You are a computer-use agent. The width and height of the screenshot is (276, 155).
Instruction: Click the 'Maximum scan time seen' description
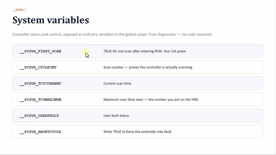click(x=123, y=100)
